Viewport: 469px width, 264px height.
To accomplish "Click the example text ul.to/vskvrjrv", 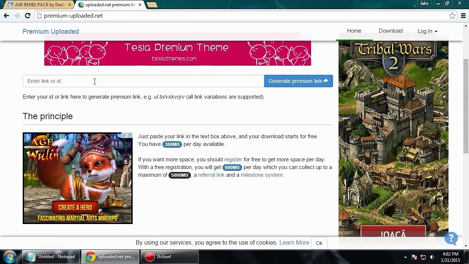I will click(169, 97).
